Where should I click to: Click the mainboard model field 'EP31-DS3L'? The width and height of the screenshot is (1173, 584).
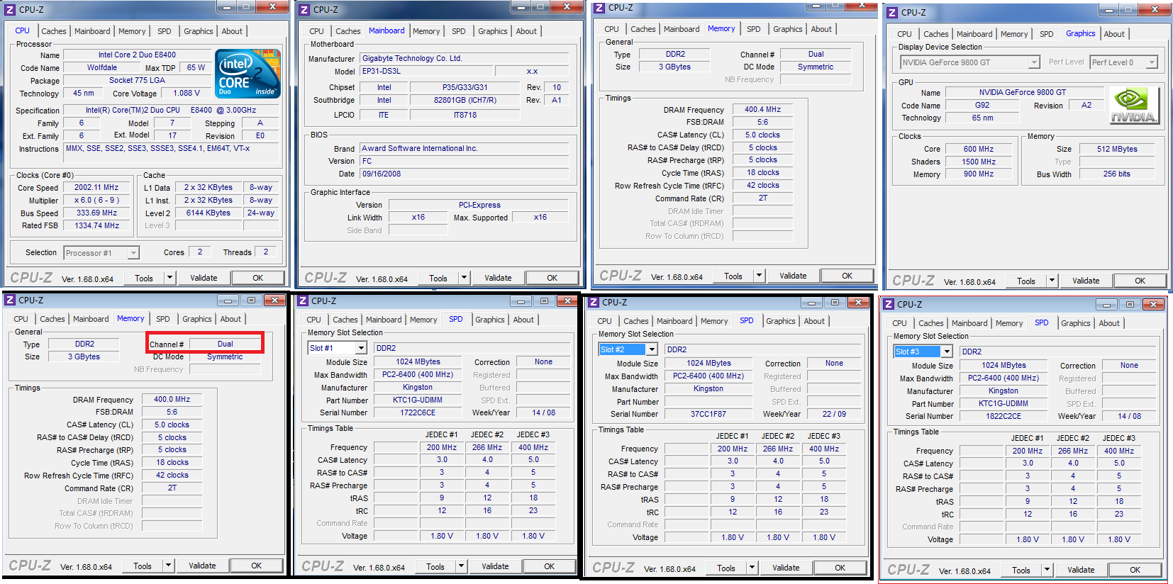point(425,71)
